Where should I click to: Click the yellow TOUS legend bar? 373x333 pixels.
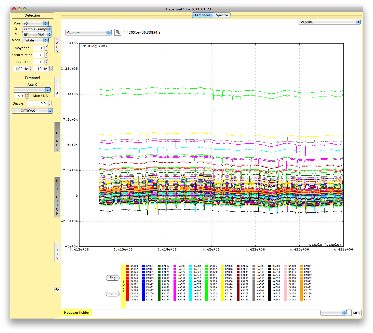pyautogui.click(x=124, y=286)
